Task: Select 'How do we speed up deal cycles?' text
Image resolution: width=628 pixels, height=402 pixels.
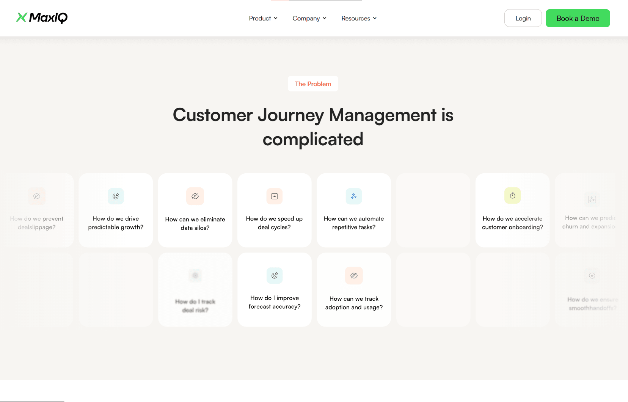Action: (x=274, y=223)
